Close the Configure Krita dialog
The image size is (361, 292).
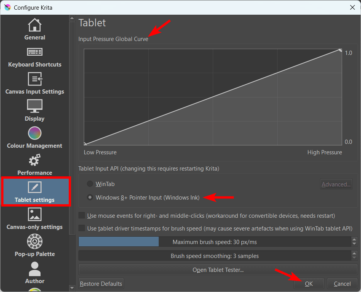click(x=352, y=7)
